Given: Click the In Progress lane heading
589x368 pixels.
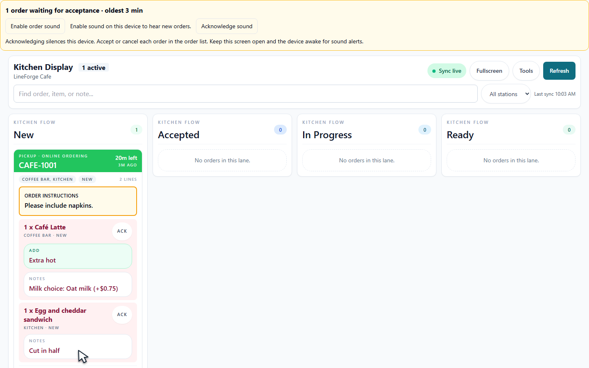Looking at the screenshot, I should coord(327,135).
